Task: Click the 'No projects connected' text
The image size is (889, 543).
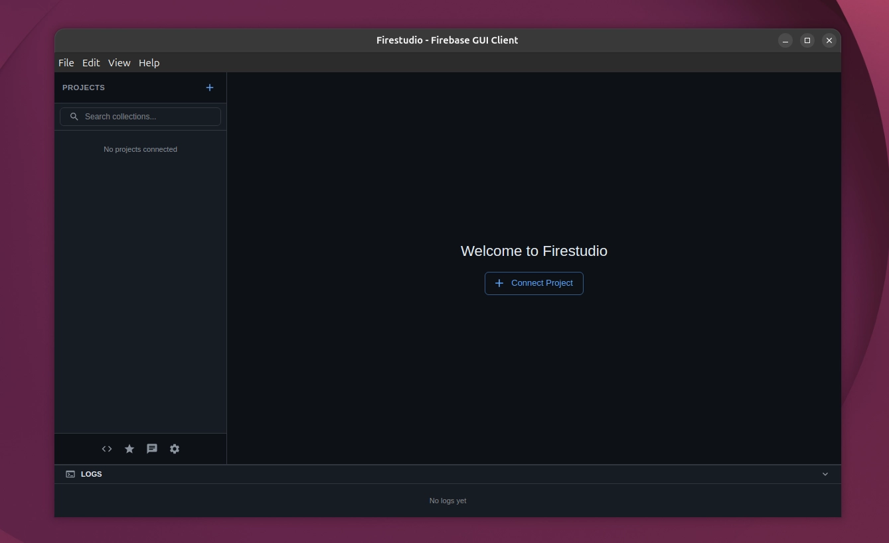Action: coord(140,149)
